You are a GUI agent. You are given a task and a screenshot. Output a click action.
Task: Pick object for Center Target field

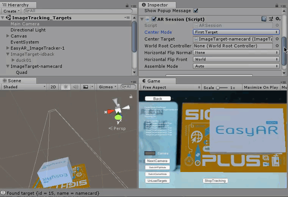click(x=277, y=39)
